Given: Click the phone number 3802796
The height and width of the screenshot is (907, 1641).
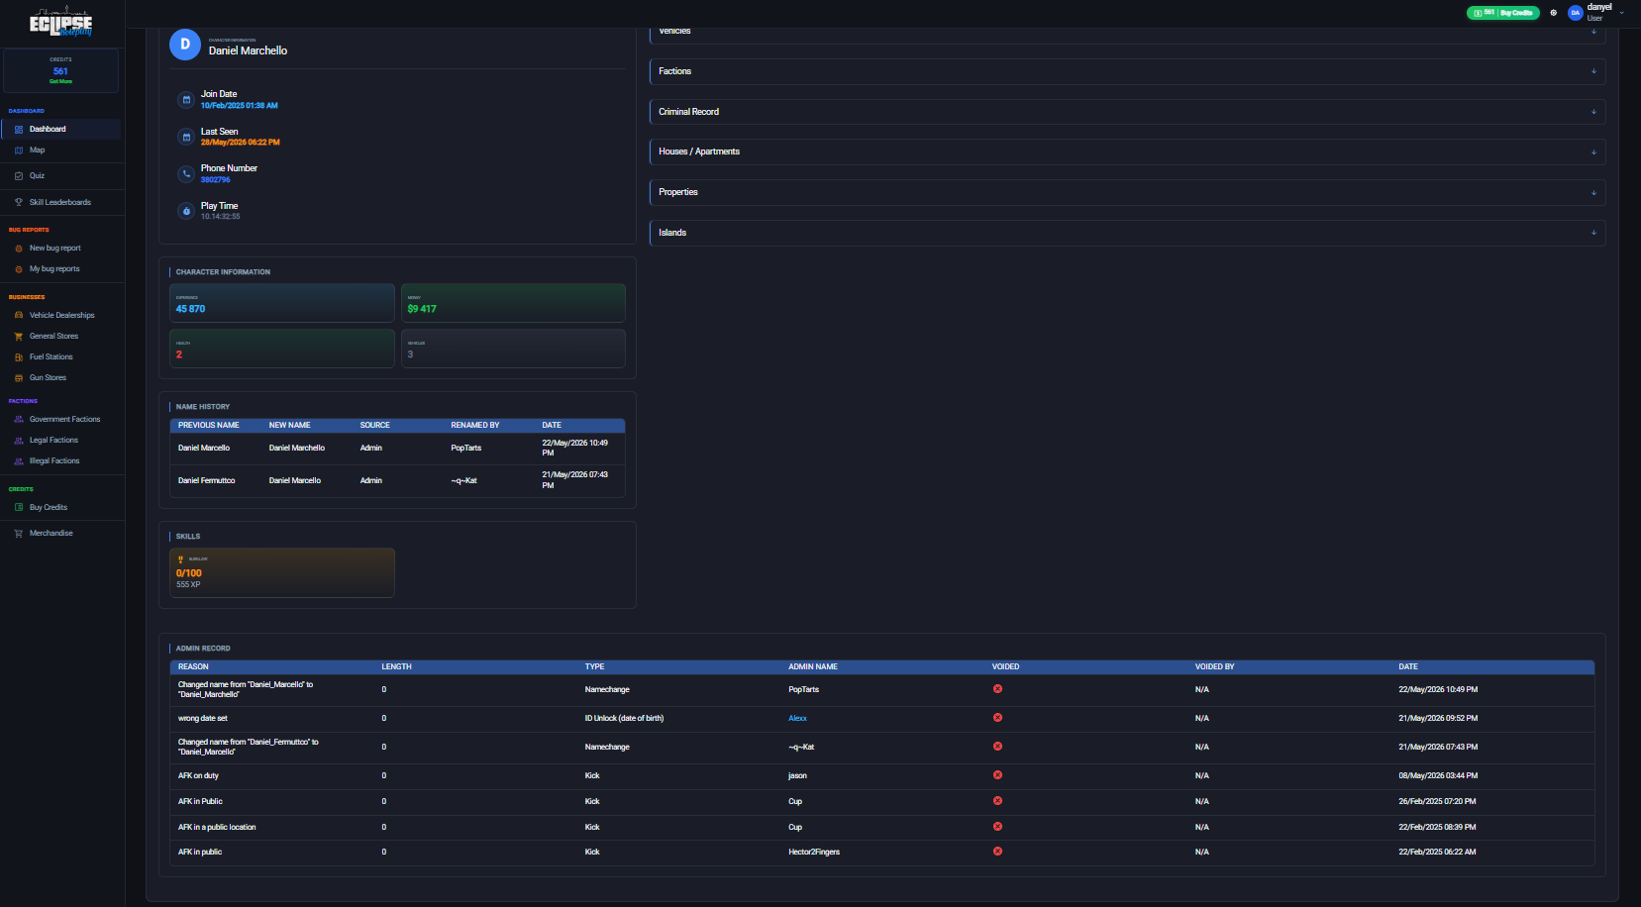Looking at the screenshot, I should 216,180.
